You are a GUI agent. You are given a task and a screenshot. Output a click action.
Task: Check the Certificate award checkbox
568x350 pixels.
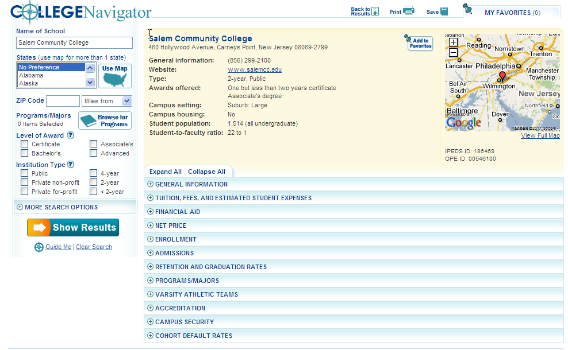[x=24, y=143]
